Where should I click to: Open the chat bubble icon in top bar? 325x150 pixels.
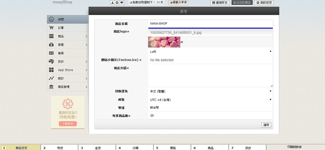[121, 3]
